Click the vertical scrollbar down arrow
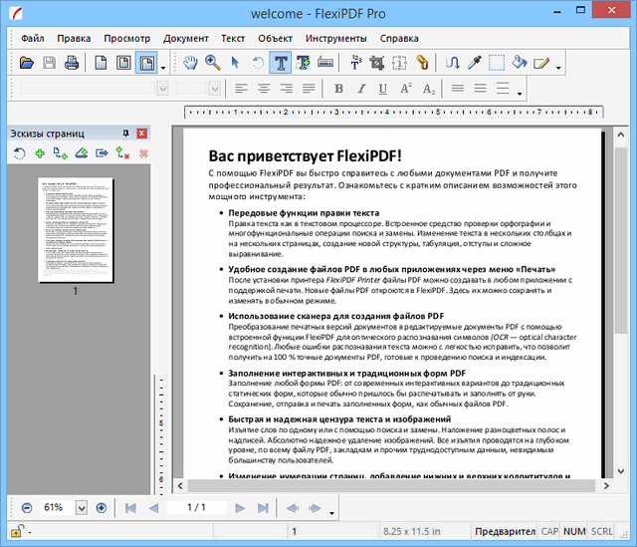 pos(621,471)
